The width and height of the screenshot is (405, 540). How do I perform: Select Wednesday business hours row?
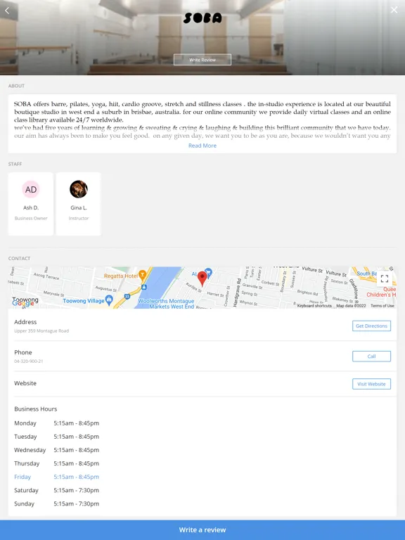click(x=56, y=450)
